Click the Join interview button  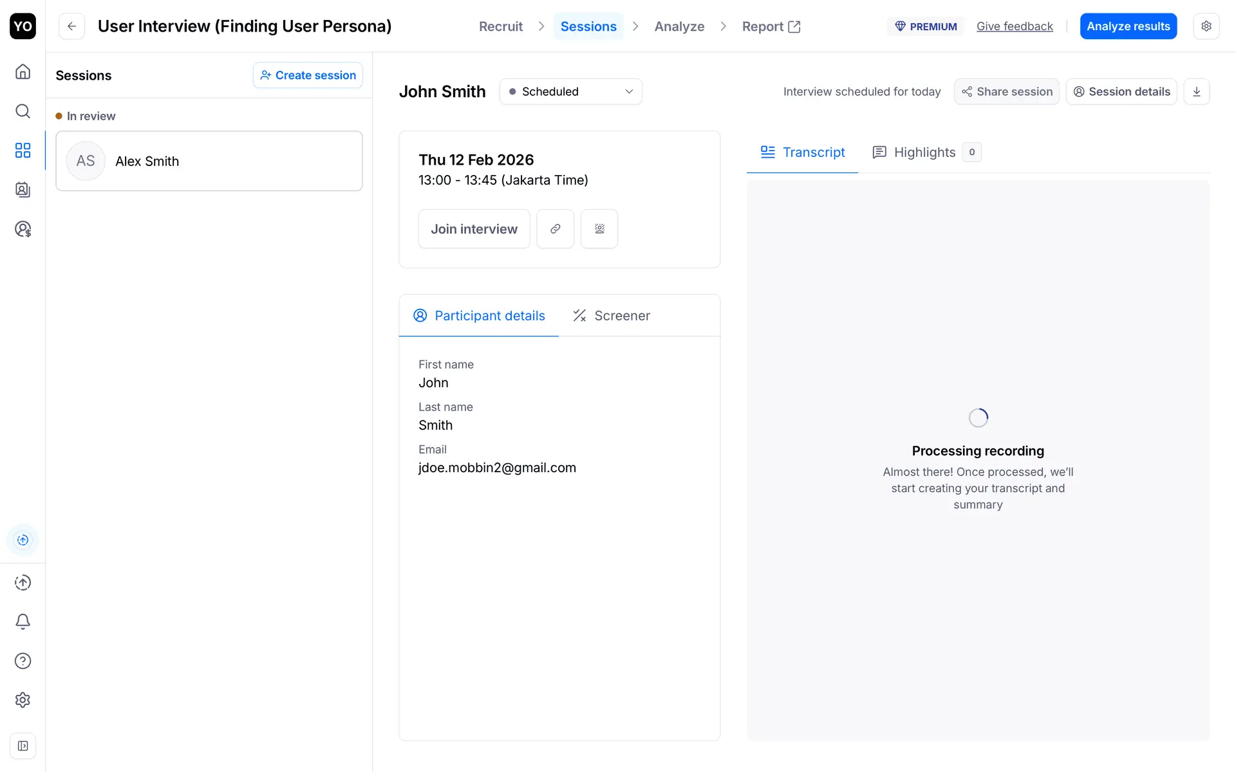click(x=474, y=229)
